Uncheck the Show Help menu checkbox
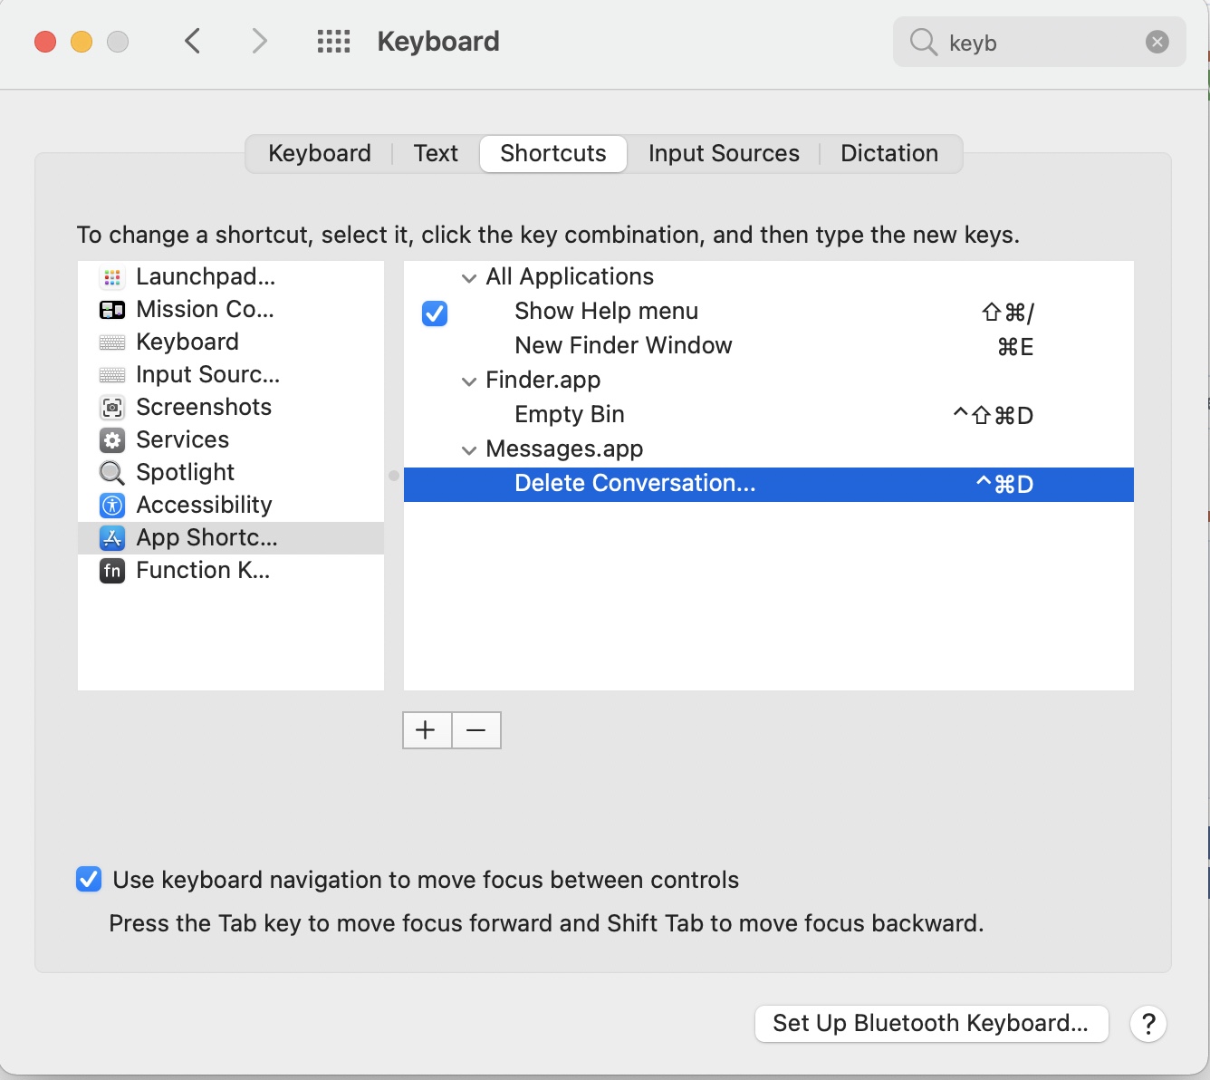 click(x=435, y=313)
